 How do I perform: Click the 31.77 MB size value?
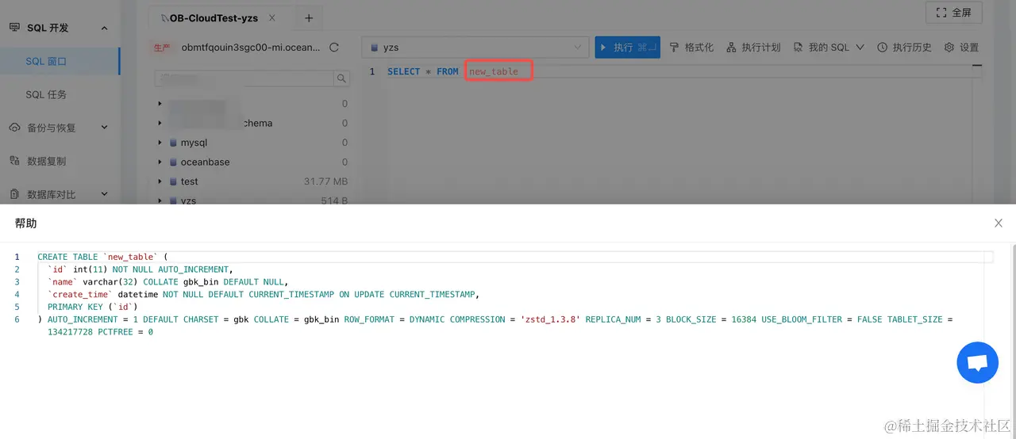(325, 181)
